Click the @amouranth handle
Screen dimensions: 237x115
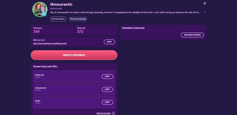coord(56,9)
